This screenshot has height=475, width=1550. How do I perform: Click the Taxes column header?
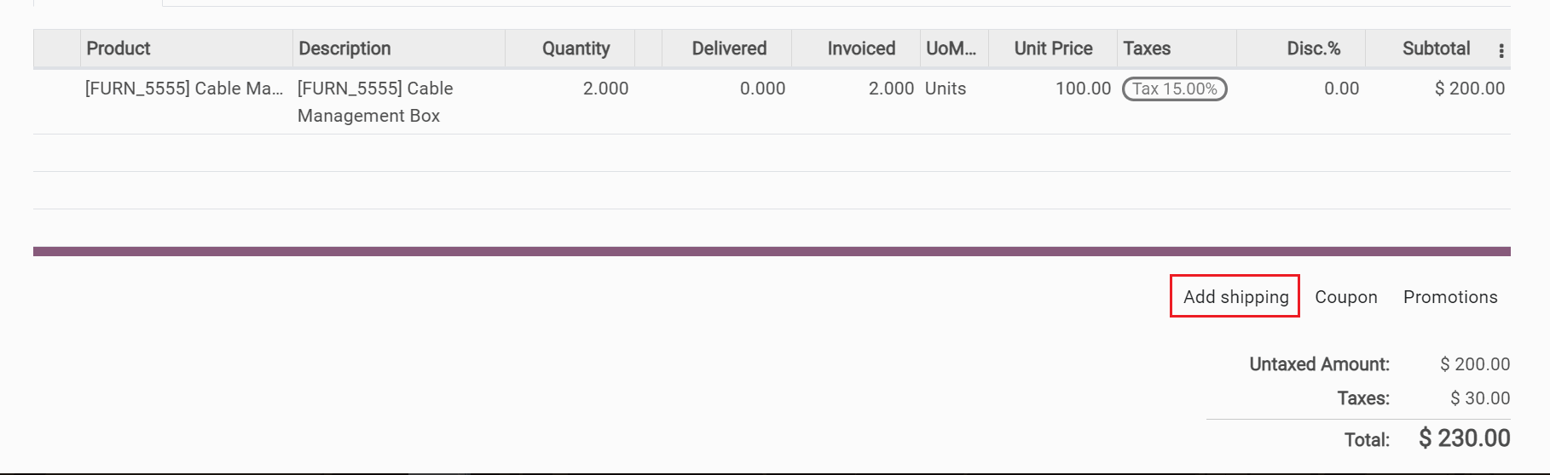(1147, 49)
